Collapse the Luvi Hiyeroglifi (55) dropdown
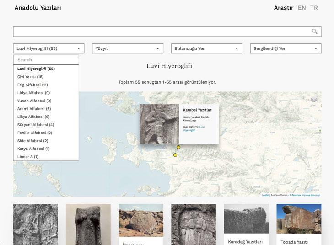 point(48,48)
